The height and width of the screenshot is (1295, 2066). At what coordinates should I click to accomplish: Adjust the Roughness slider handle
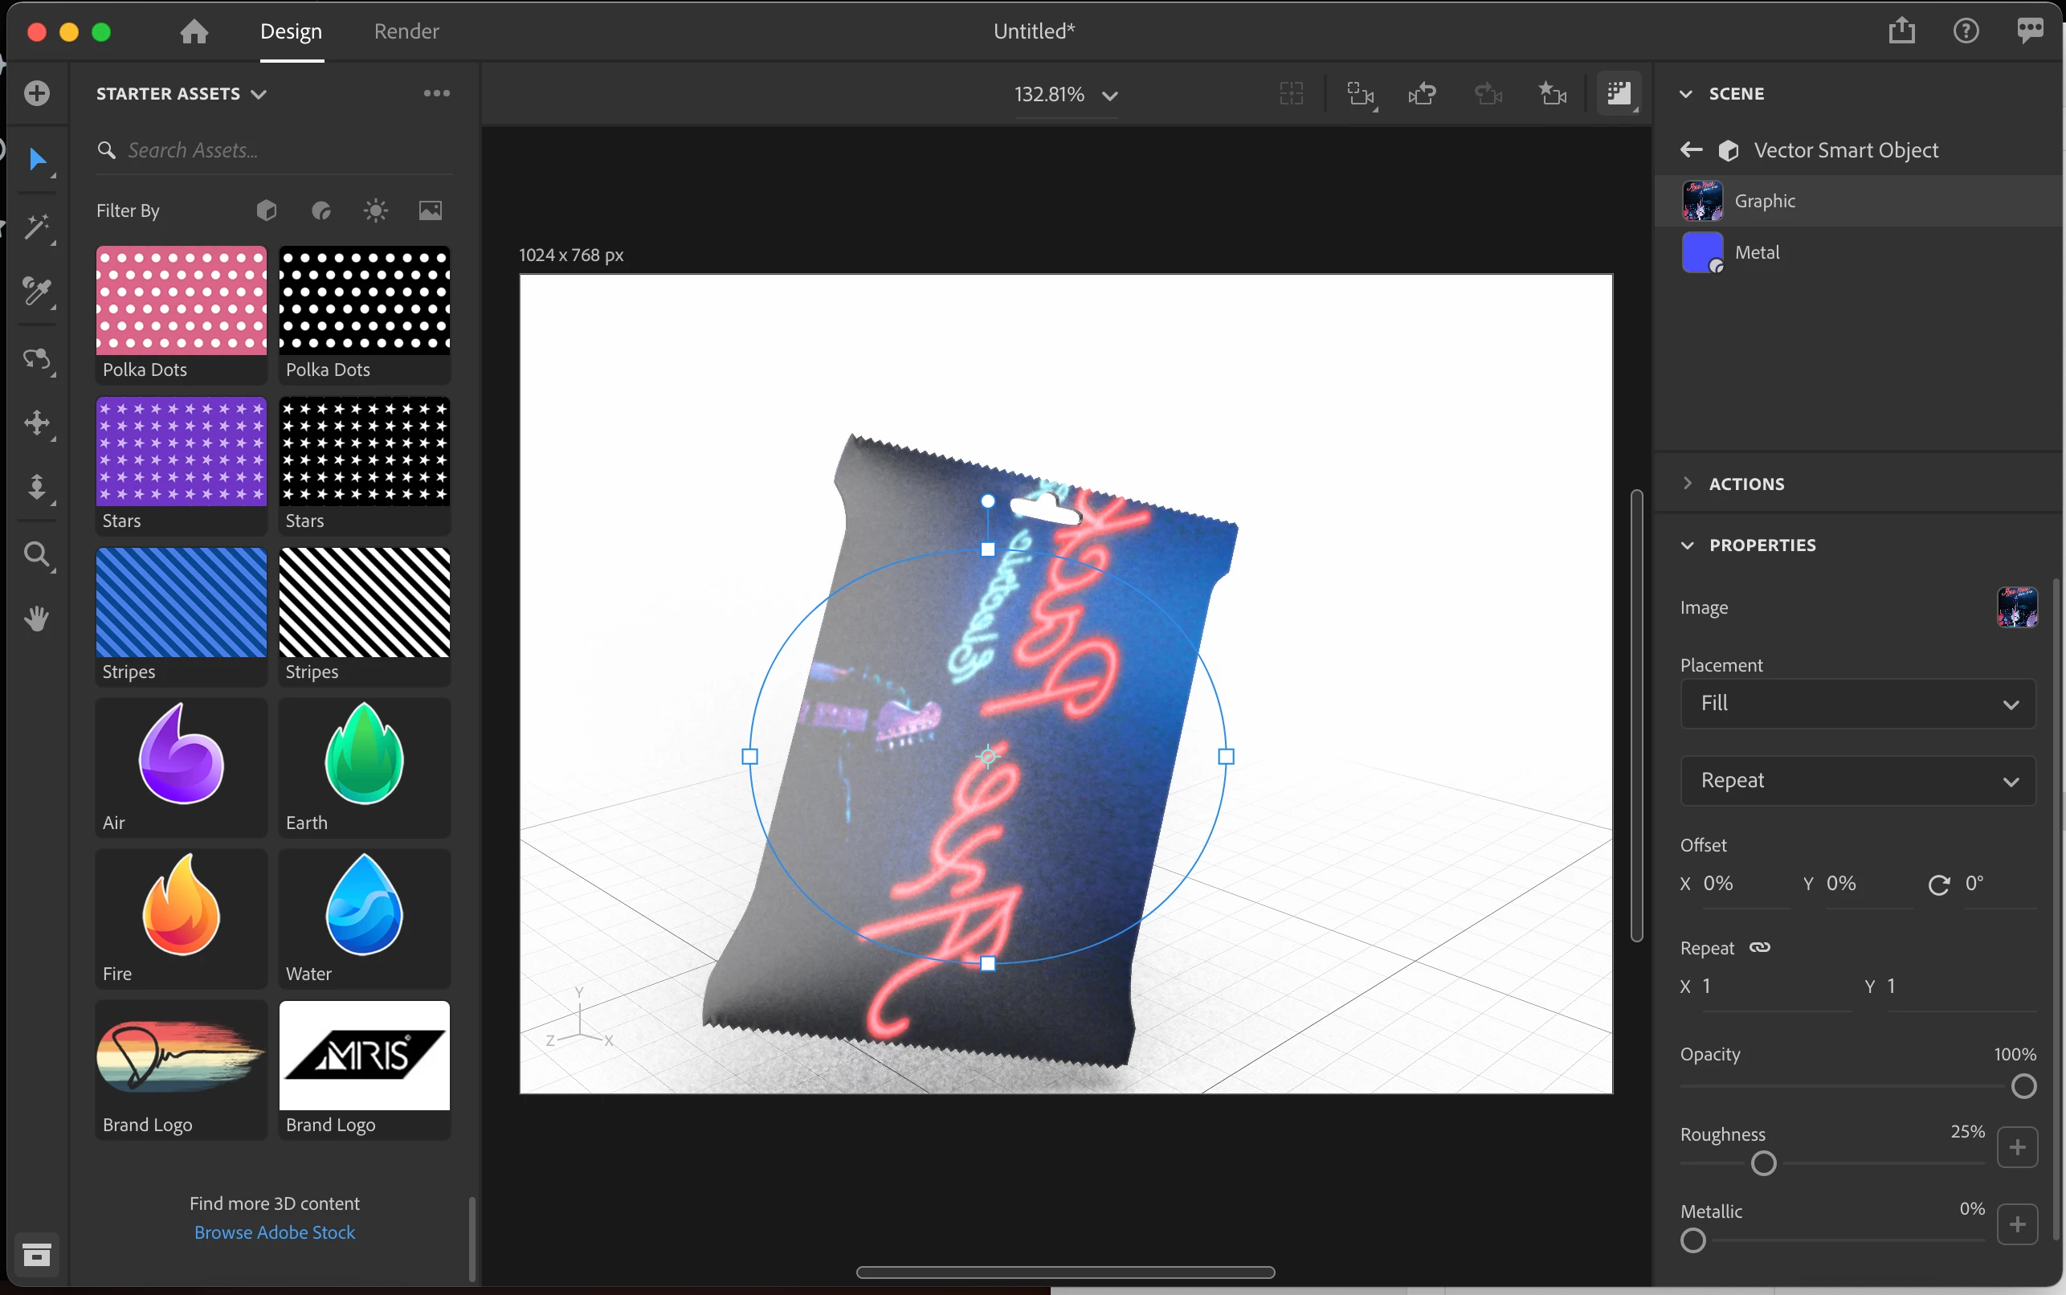[x=1763, y=1163]
